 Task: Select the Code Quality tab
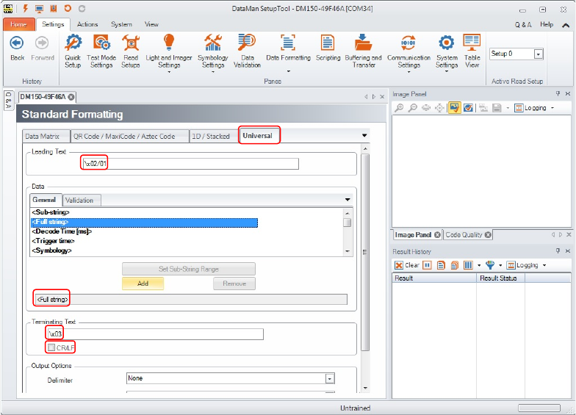(464, 235)
